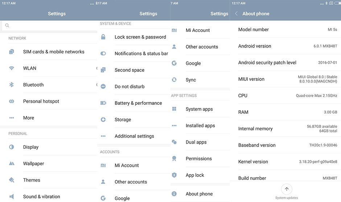Open the About phone menu entry

pos(199,194)
